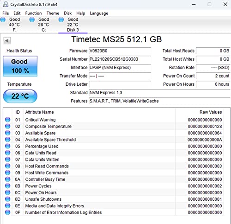Click the status dot beside Available Spare row 03
Viewport: 231px width, 224px height.
click(7, 133)
